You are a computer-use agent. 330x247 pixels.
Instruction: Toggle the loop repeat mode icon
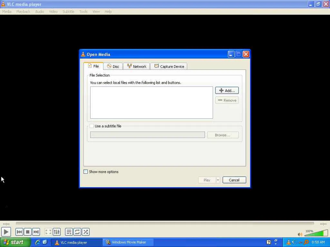click(x=77, y=232)
